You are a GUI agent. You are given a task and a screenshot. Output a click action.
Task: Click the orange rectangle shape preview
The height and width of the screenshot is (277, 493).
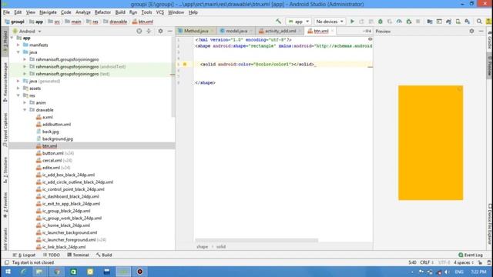tap(431, 142)
